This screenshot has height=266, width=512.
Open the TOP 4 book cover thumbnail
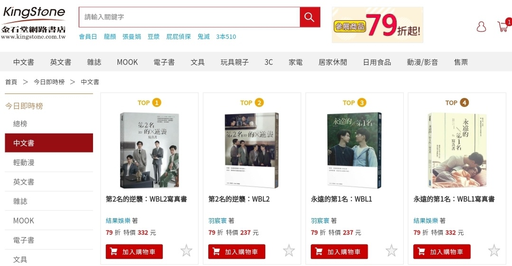[457, 150]
